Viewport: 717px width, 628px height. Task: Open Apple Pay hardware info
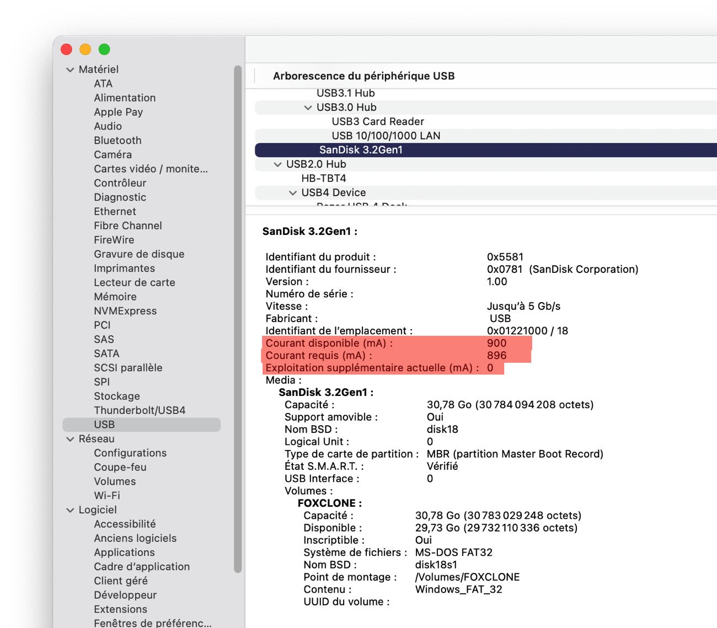click(118, 112)
